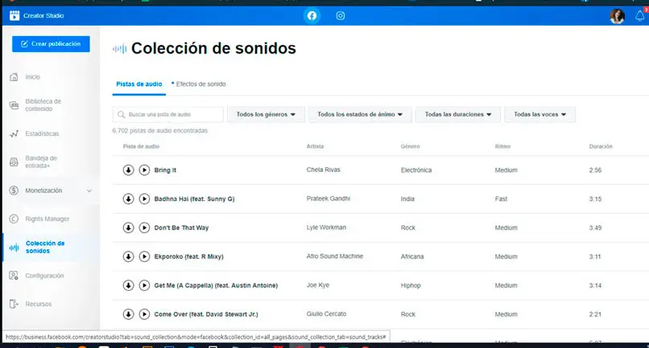Download Badhna Hai (feat. Sunny G)
This screenshot has width=649, height=348.
click(x=128, y=199)
